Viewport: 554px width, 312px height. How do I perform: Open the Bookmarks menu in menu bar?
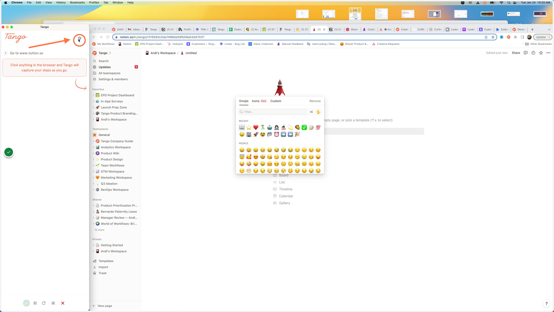pos(77,2)
